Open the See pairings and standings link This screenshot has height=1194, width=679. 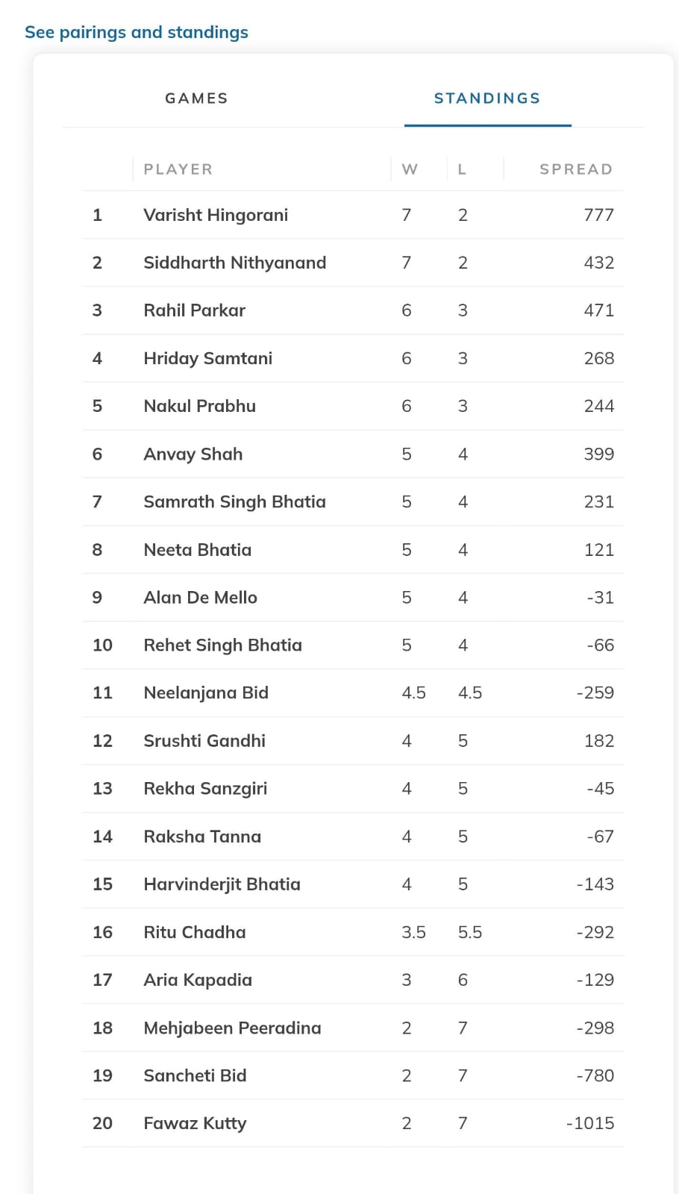point(137,32)
